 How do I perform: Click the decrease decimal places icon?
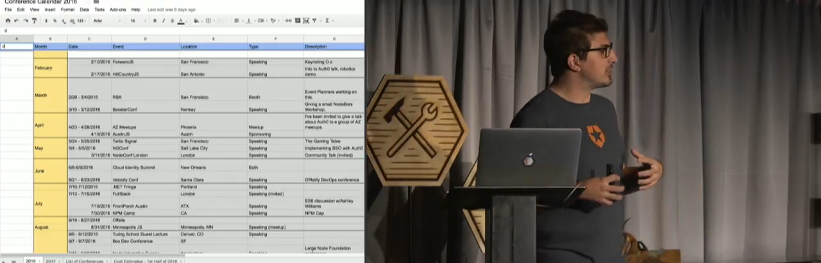pos(63,21)
